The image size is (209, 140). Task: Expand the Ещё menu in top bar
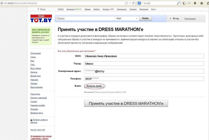[154, 9]
